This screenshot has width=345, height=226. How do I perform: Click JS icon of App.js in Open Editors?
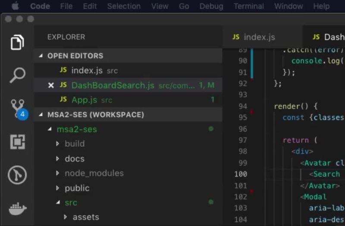tap(63, 99)
